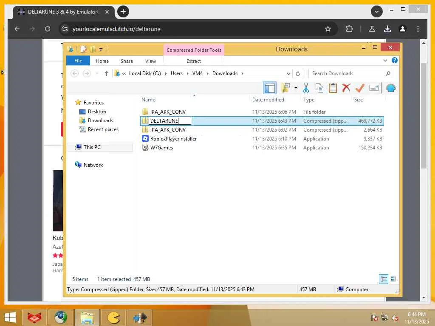Image resolution: width=435 pixels, height=326 pixels.
Task: Open the Explorer recent locations dropdown
Action: point(97,73)
